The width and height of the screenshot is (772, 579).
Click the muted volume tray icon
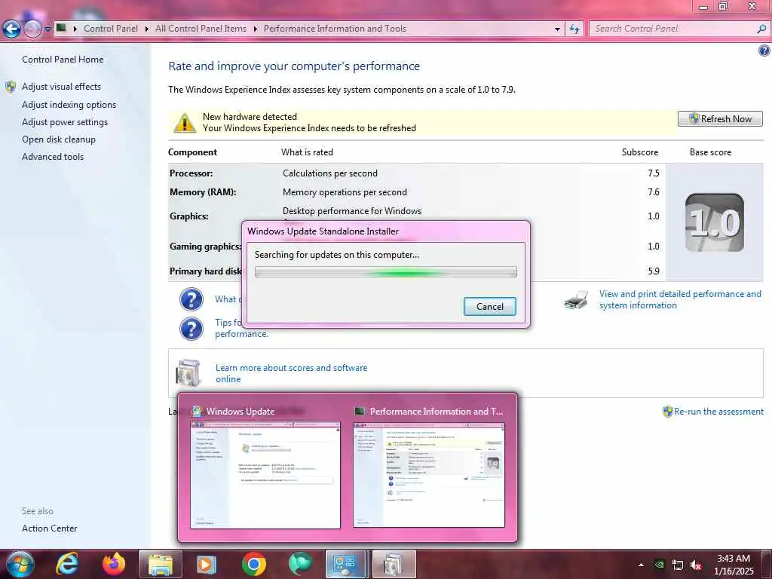(x=696, y=565)
